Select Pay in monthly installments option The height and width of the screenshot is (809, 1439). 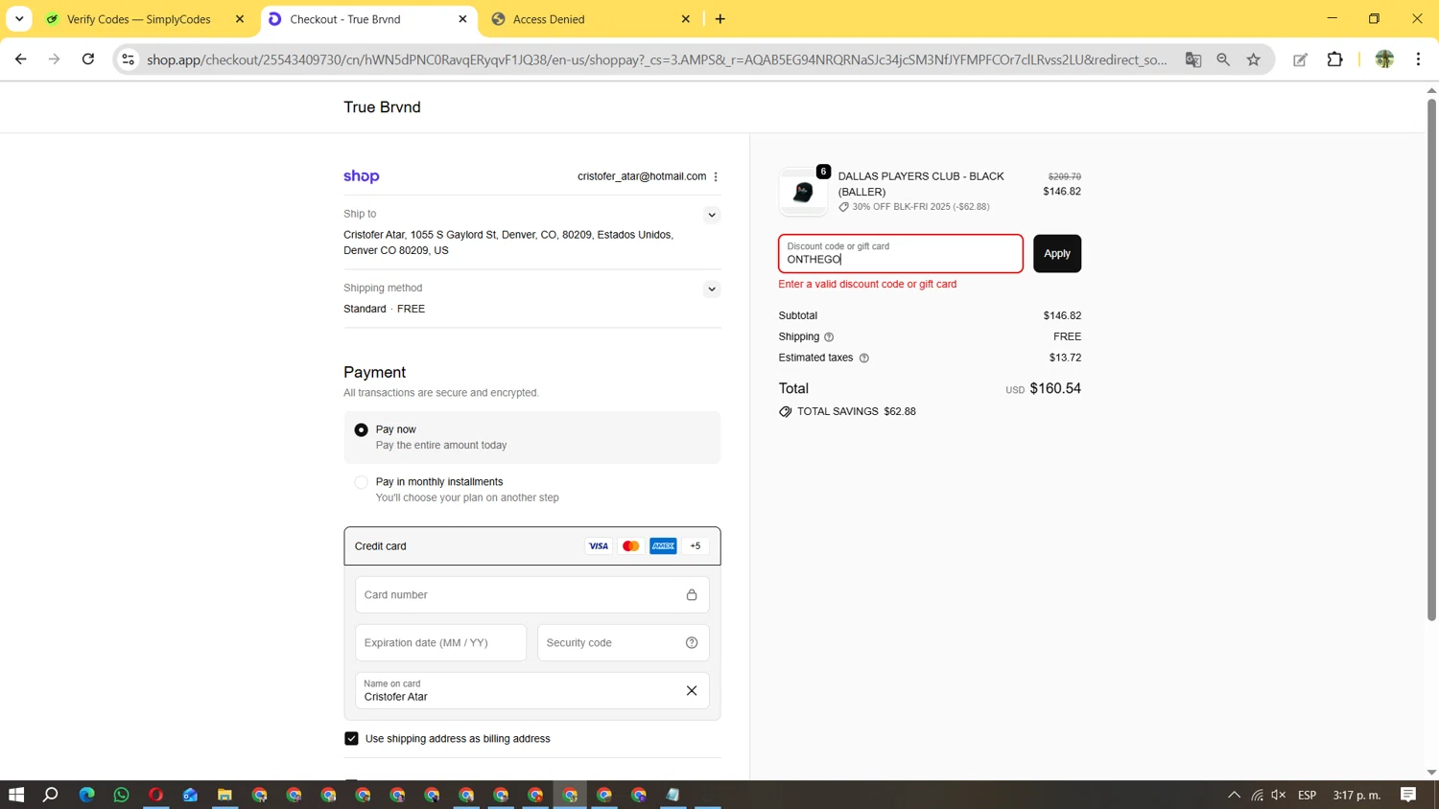(361, 482)
